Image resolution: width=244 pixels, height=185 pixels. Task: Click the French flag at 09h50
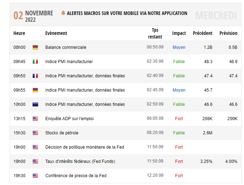coord(35,76)
